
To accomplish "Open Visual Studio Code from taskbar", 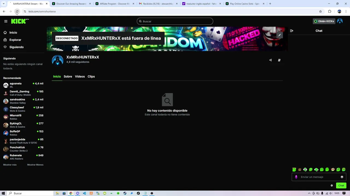I will 84,193.
